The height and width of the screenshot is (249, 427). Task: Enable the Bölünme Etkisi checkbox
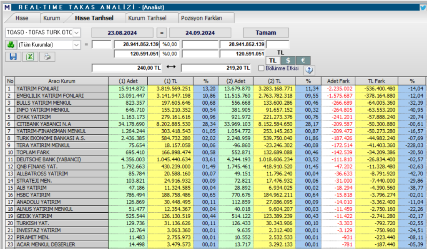point(261,68)
